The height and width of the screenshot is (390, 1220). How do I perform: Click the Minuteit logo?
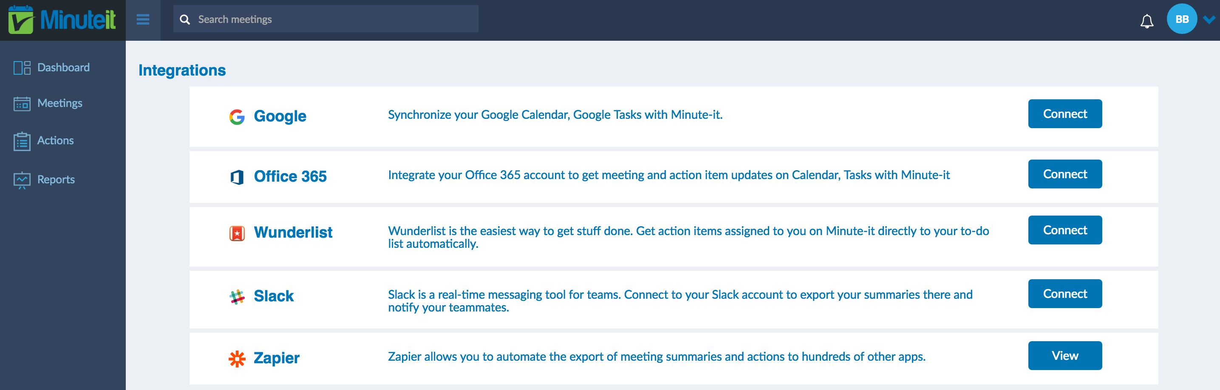click(x=62, y=20)
